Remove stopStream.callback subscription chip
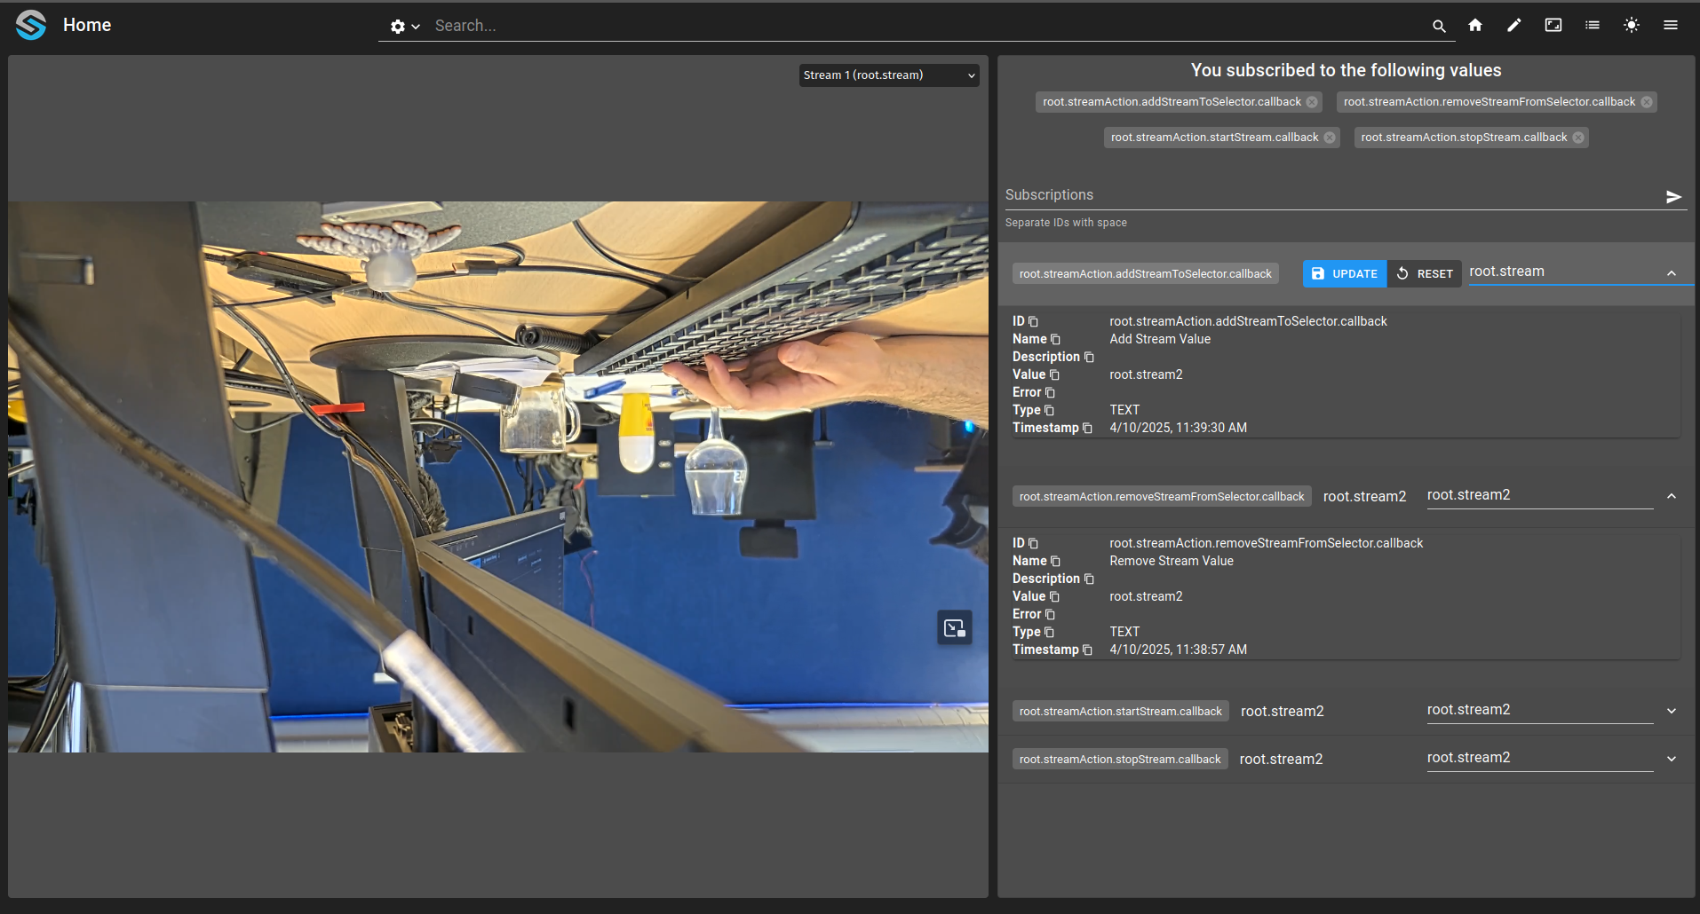 (1578, 138)
